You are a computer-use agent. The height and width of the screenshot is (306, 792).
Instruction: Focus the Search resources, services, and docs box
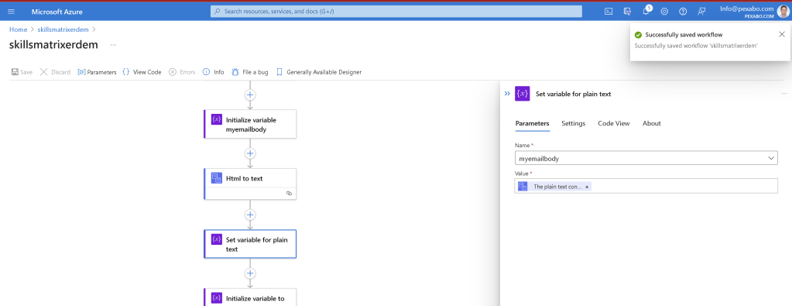[x=396, y=11]
